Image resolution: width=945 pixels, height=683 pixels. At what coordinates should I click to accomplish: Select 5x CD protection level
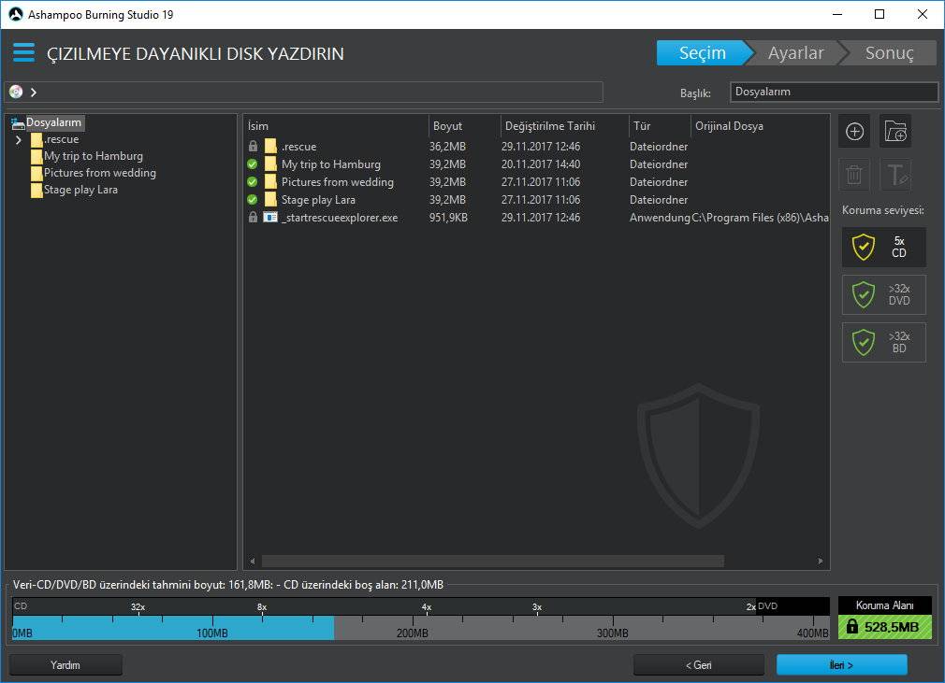[x=883, y=247]
